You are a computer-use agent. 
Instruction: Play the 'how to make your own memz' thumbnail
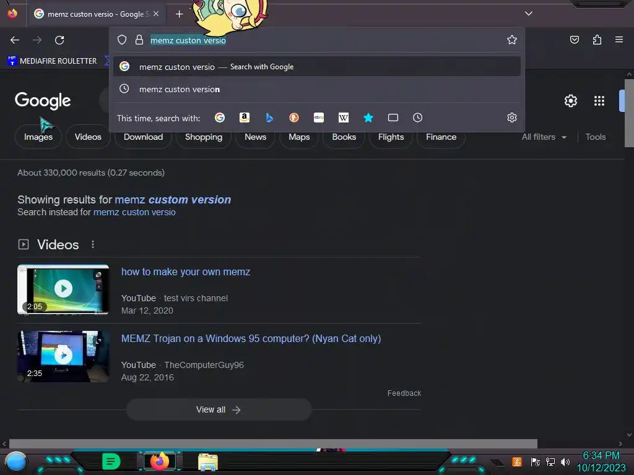[63, 289]
